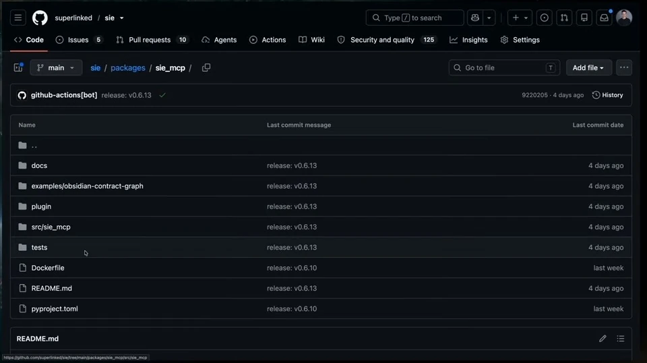
Task: Open commit History
Action: click(607, 95)
